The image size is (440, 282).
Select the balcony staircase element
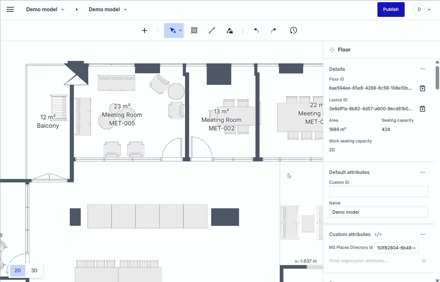[59, 108]
